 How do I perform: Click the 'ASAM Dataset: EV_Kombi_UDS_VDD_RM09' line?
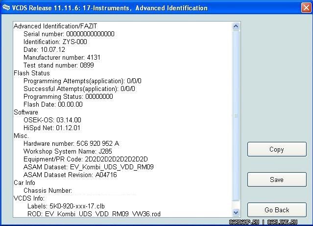pyautogui.click(x=89, y=167)
